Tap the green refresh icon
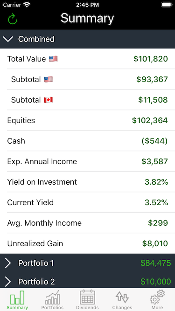This screenshot has width=175, height=311. click(13, 19)
